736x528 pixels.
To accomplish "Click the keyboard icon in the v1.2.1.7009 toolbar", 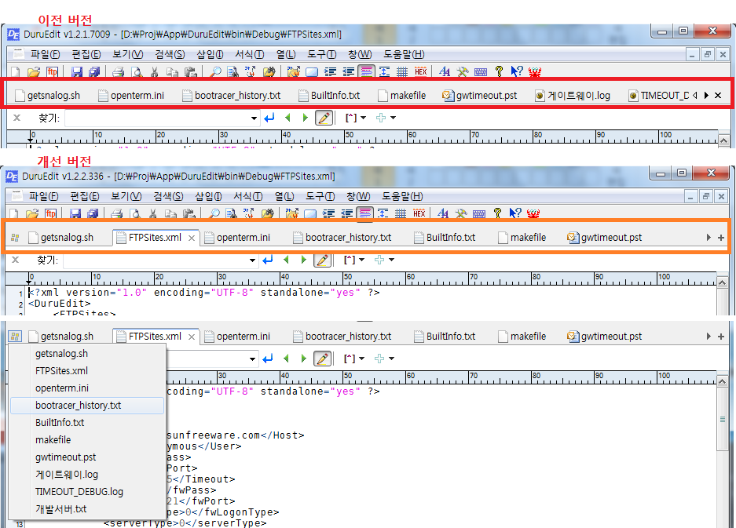I will (x=481, y=72).
